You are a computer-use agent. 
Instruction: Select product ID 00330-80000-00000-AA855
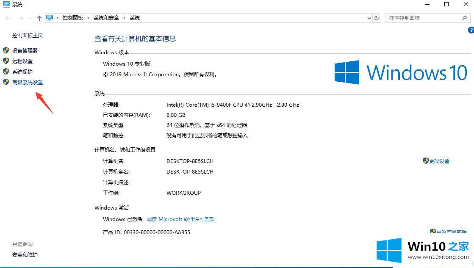157,232
